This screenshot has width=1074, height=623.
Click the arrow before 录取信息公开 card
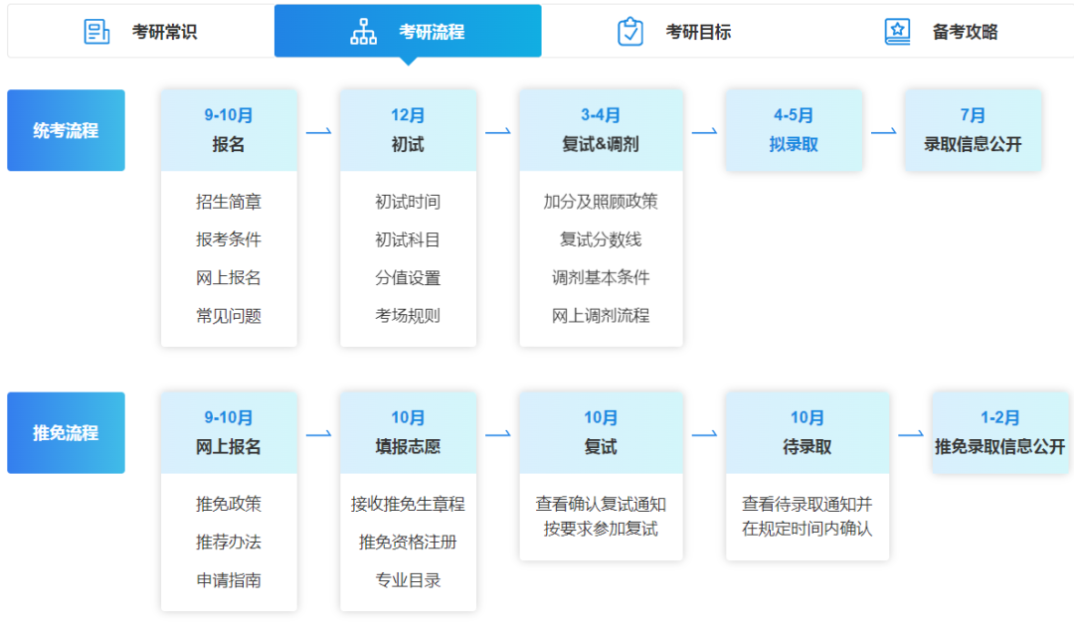coord(884,130)
